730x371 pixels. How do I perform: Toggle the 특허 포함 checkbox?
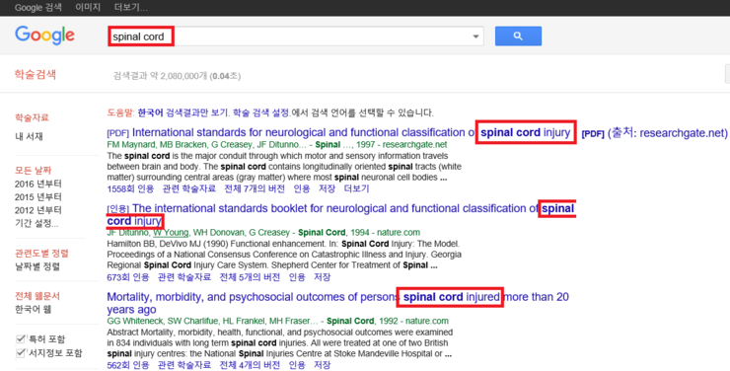[21, 338]
